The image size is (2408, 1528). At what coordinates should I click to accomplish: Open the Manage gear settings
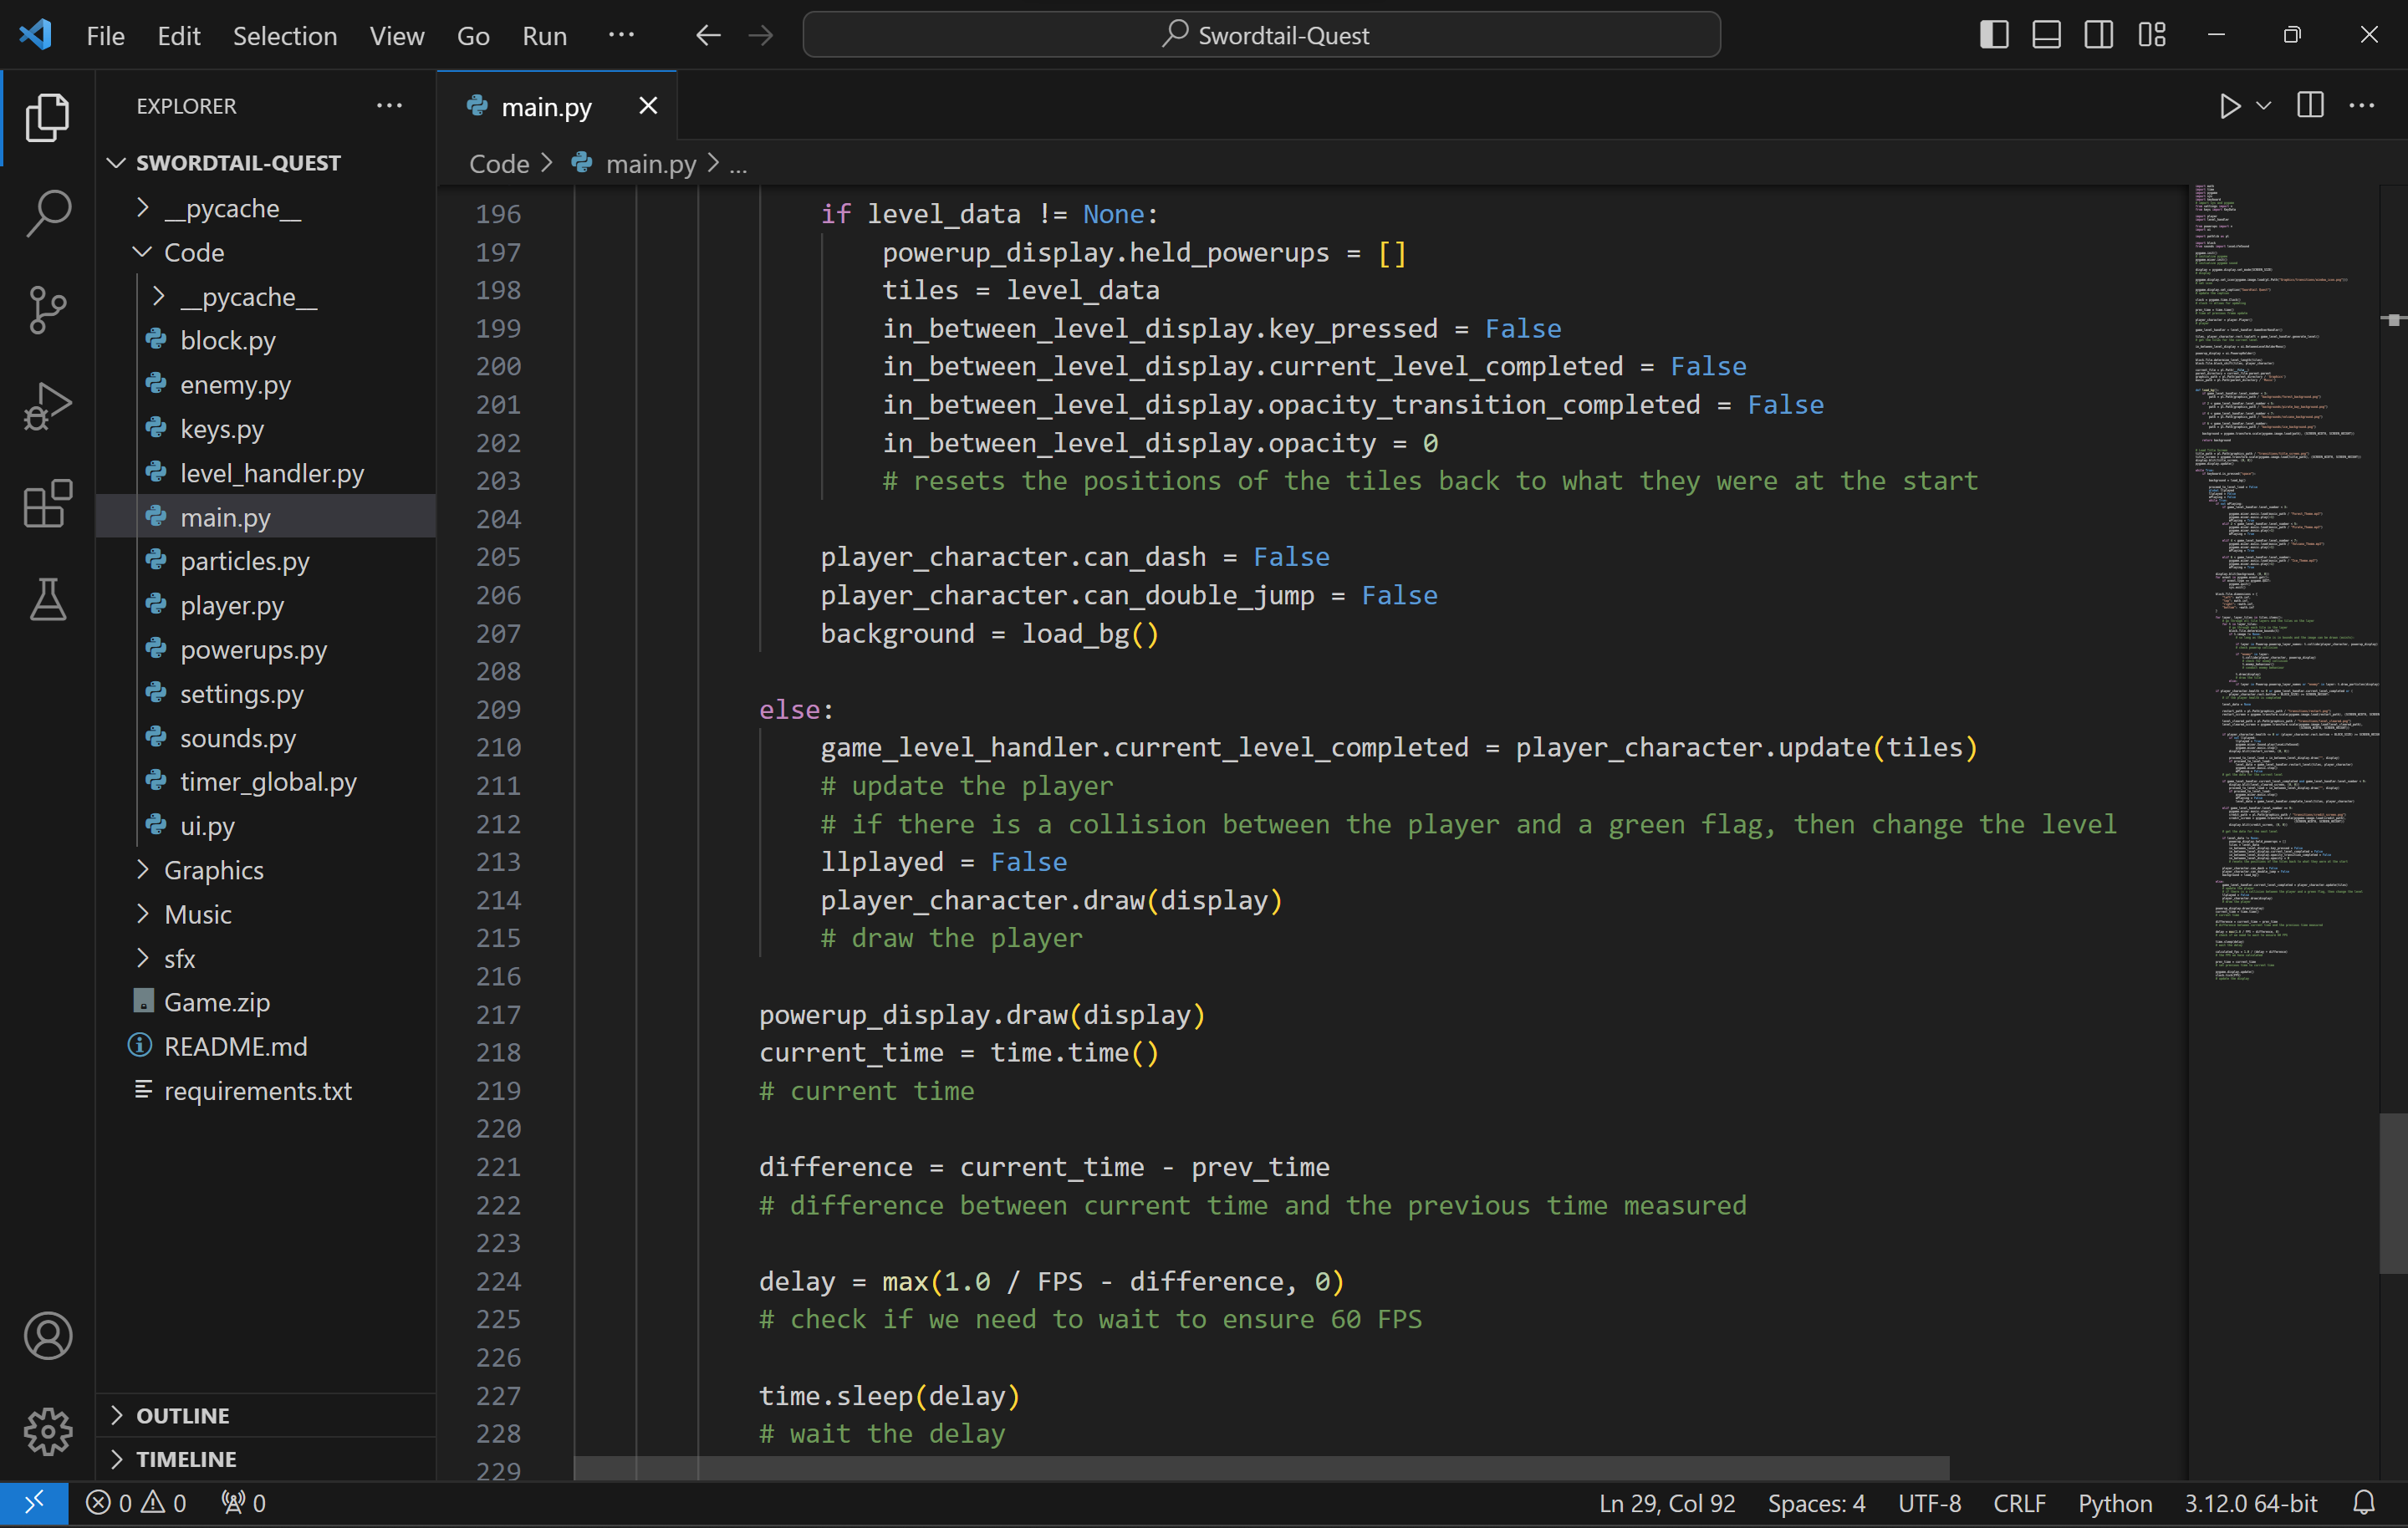click(47, 1432)
